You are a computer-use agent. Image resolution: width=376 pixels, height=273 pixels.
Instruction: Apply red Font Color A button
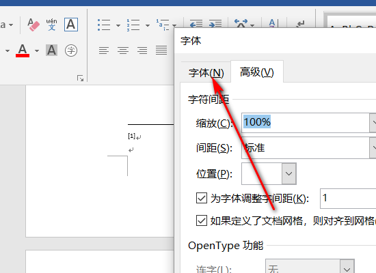[x=23, y=51]
